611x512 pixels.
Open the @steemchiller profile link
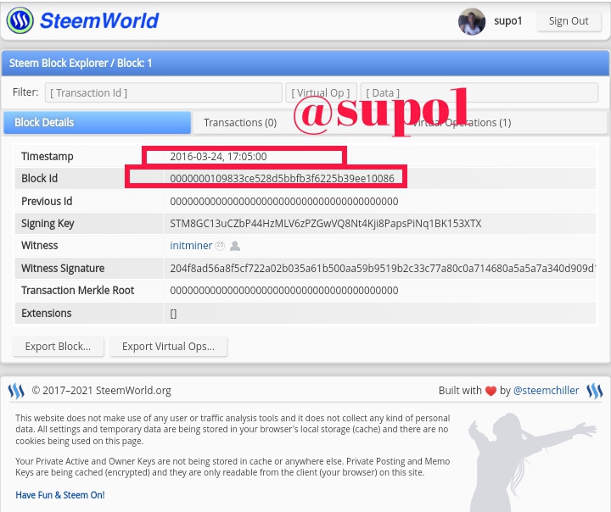(x=546, y=391)
